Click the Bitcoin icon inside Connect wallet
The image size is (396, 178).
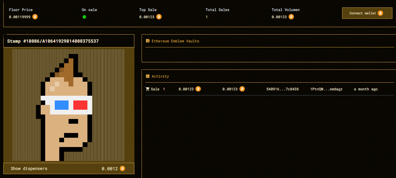coord(380,13)
